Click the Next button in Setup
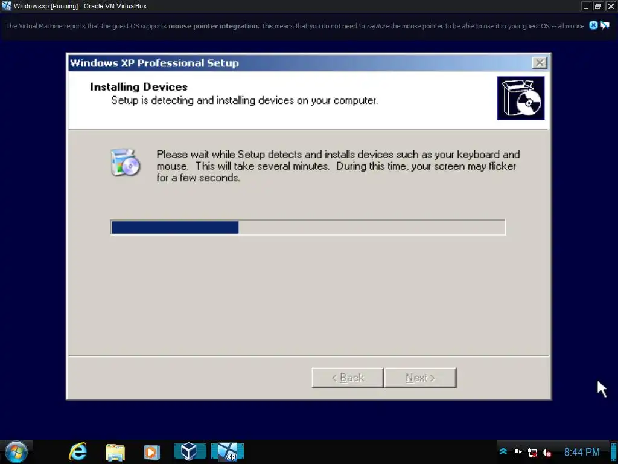Viewport: 618px width, 464px height. (x=420, y=378)
